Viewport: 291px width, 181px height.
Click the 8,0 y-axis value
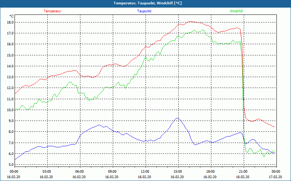11,132
